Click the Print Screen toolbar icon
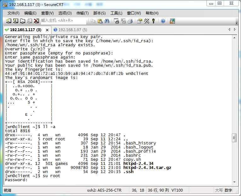 pyautogui.click(x=116, y=21)
